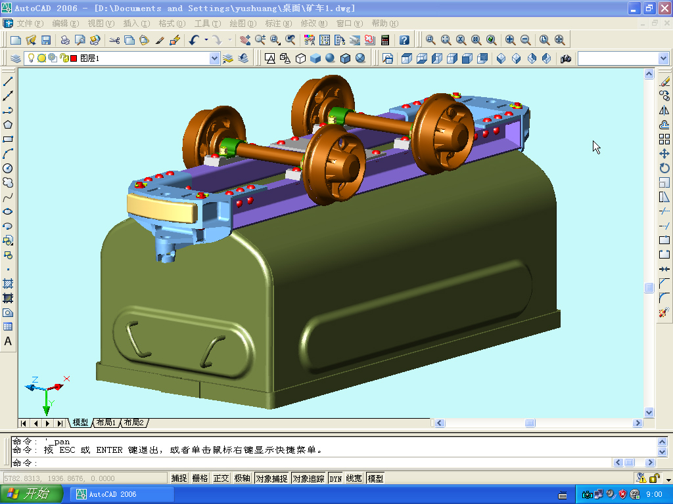Select the Rectangle drawing tool
673x504 pixels.
click(8, 139)
